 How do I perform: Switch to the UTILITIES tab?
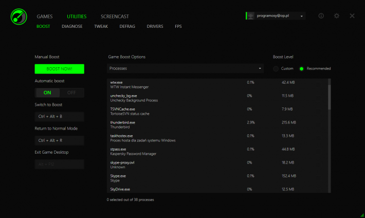click(77, 16)
